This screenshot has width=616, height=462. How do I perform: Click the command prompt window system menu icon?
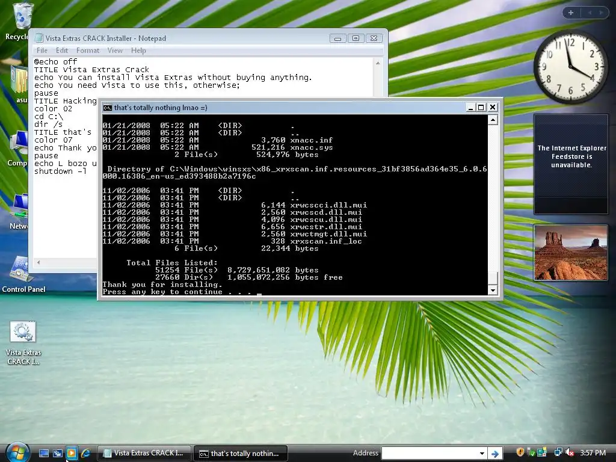(x=107, y=108)
